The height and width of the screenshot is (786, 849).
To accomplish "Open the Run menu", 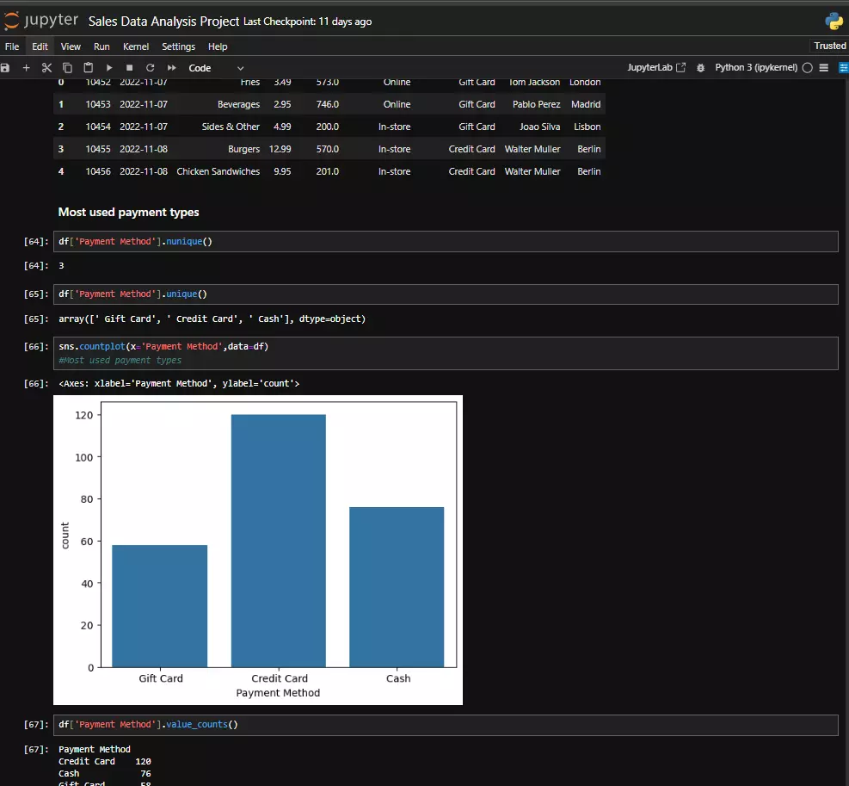I will (x=102, y=46).
